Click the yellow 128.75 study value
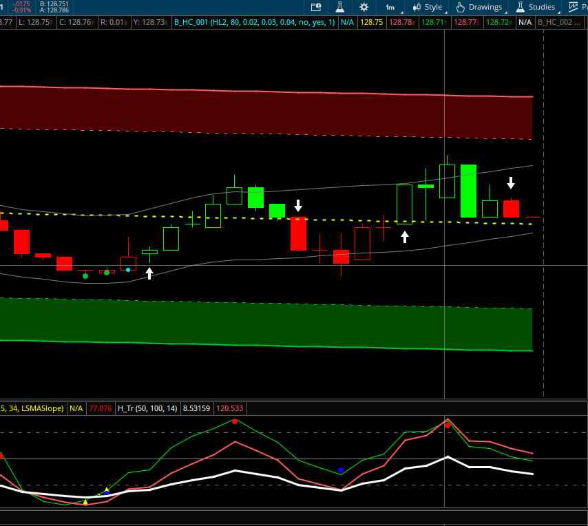The width and height of the screenshot is (588, 526). pos(371,22)
